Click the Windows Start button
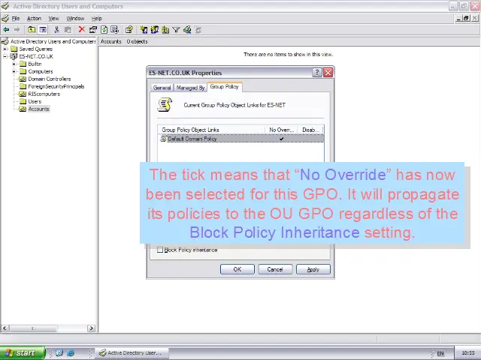 pos(23,353)
